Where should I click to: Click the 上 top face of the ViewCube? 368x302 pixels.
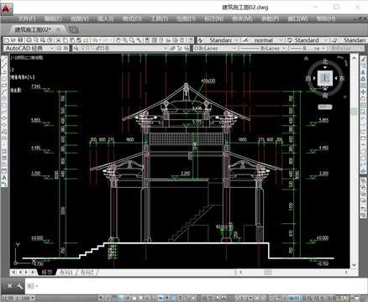click(x=325, y=78)
